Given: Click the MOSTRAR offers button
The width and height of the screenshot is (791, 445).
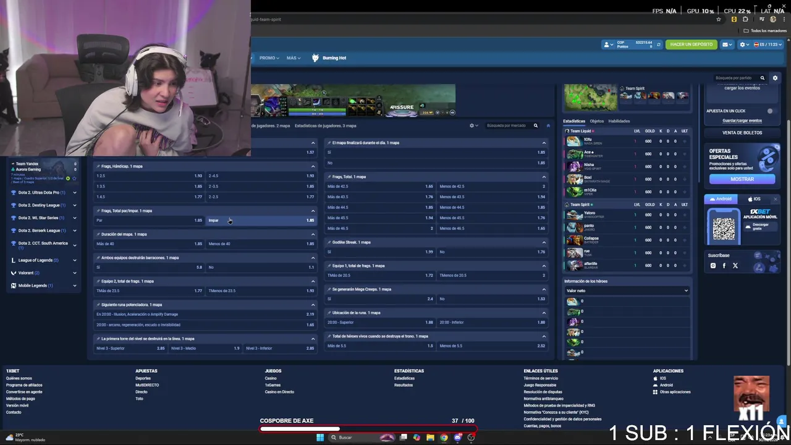Looking at the screenshot, I should coord(742,179).
